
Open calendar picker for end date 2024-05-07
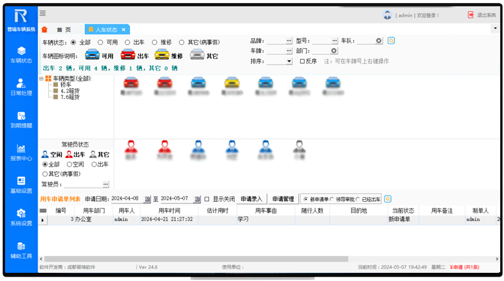click(x=197, y=199)
